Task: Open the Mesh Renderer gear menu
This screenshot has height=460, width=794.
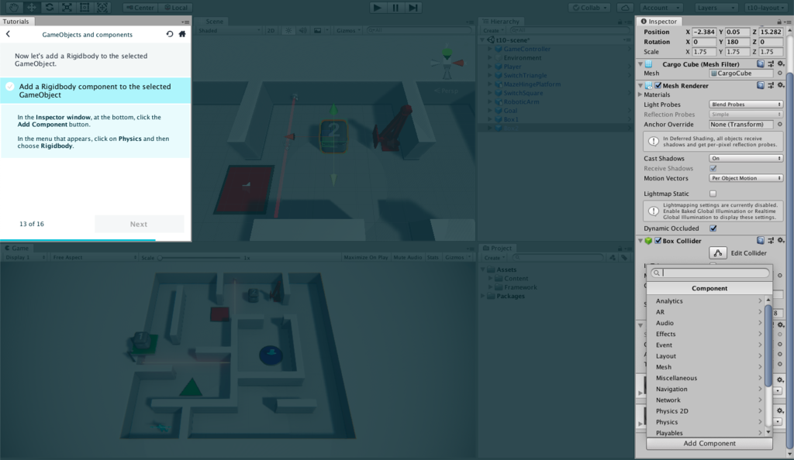Action: 781,85
